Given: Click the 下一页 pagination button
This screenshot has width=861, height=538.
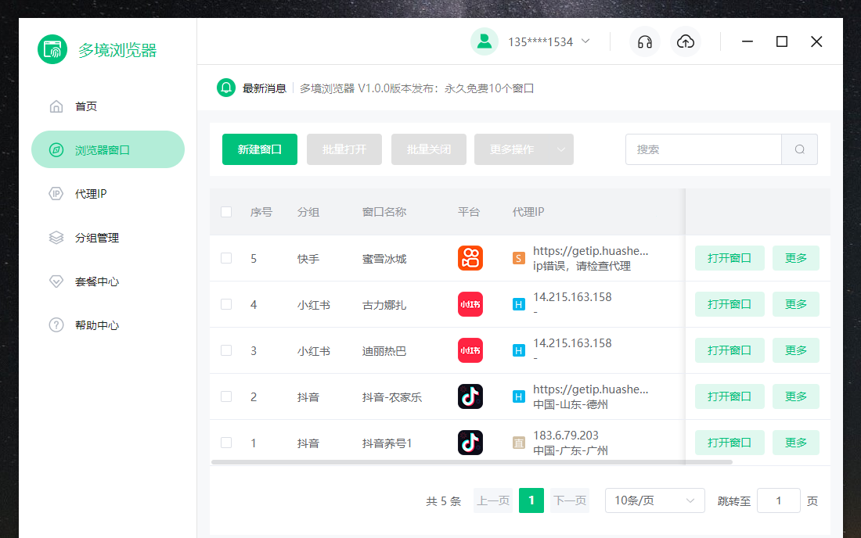Looking at the screenshot, I should pyautogui.click(x=570, y=500).
